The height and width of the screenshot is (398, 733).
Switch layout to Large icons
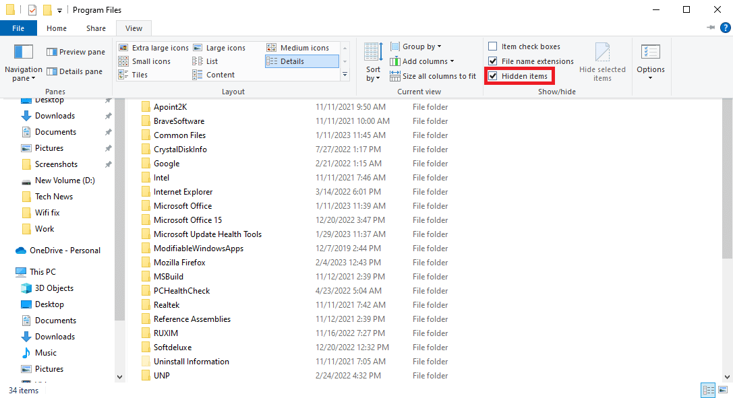[x=219, y=48]
